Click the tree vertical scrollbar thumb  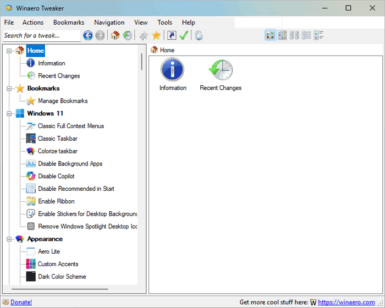click(x=142, y=62)
